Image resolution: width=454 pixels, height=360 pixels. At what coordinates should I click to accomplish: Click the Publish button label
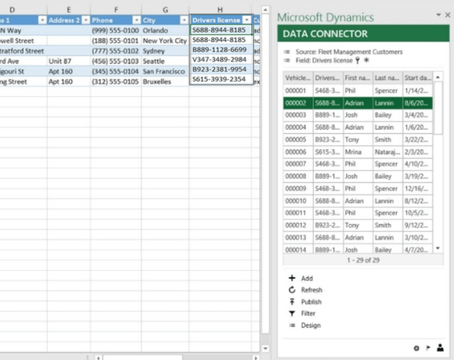(311, 302)
